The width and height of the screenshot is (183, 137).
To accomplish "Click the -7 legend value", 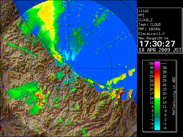I will click(152, 128).
